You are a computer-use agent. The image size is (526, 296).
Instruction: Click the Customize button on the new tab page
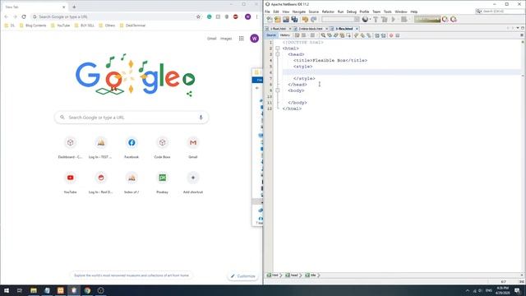coord(243,276)
